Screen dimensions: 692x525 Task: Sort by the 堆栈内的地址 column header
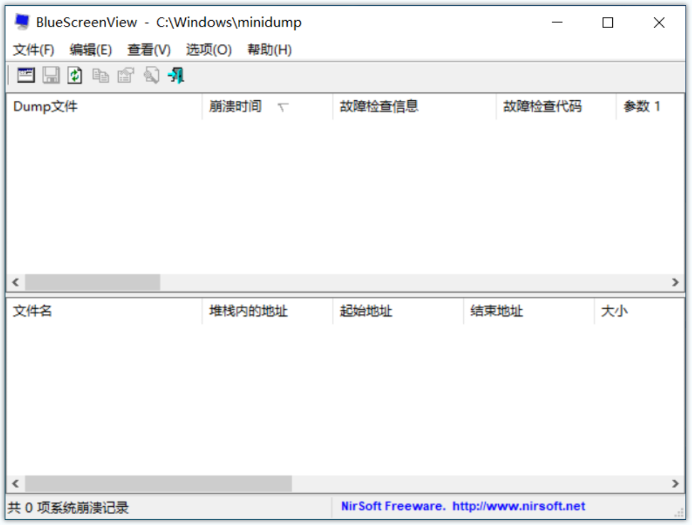click(267, 311)
